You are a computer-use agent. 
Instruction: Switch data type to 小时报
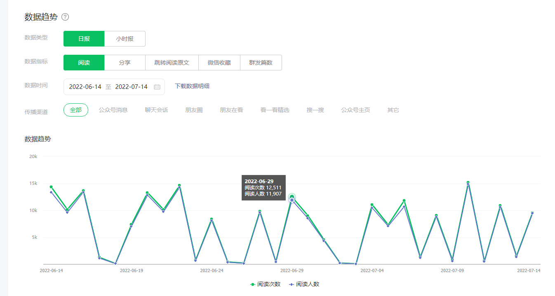[x=125, y=39]
